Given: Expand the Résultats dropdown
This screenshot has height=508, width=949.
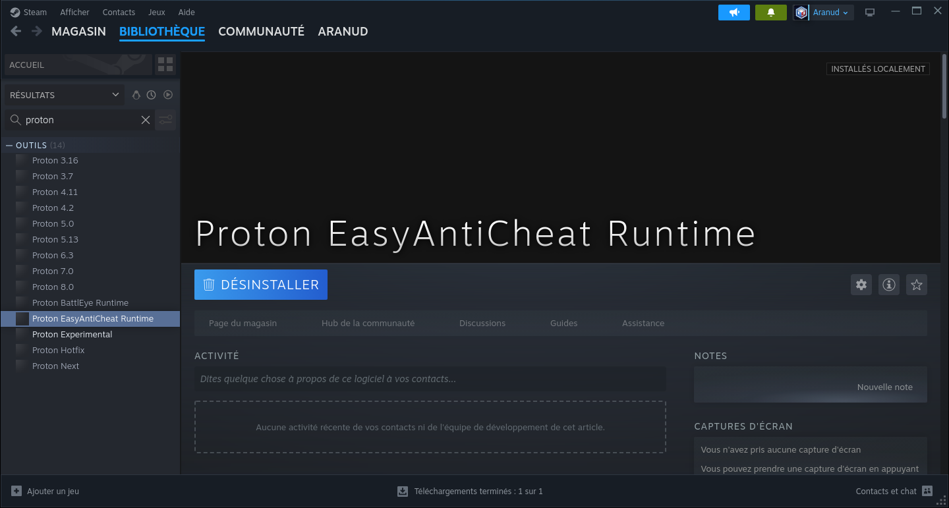Looking at the screenshot, I should (x=65, y=95).
